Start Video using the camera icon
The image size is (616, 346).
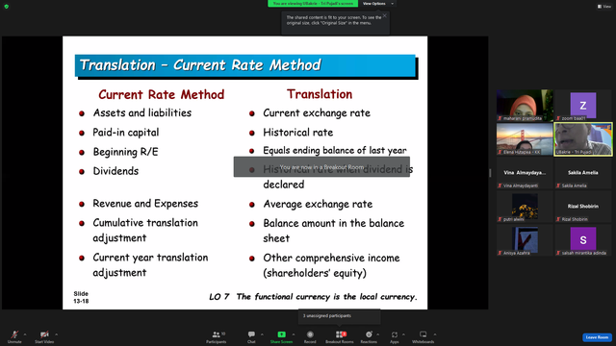pyautogui.click(x=44, y=334)
